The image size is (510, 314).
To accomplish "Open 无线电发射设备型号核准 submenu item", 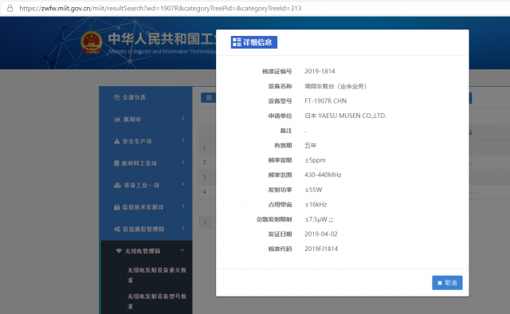I will point(157,301).
